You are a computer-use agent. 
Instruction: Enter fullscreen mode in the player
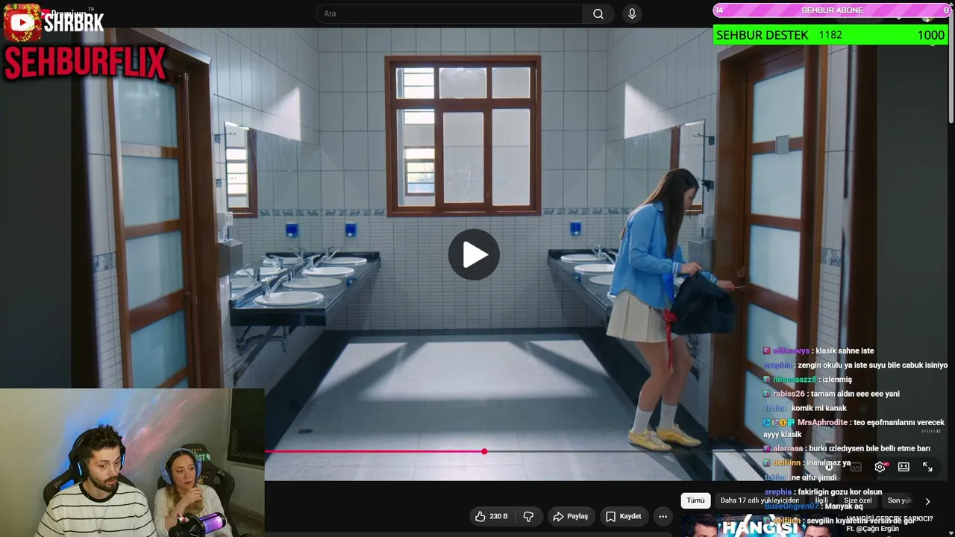(927, 467)
